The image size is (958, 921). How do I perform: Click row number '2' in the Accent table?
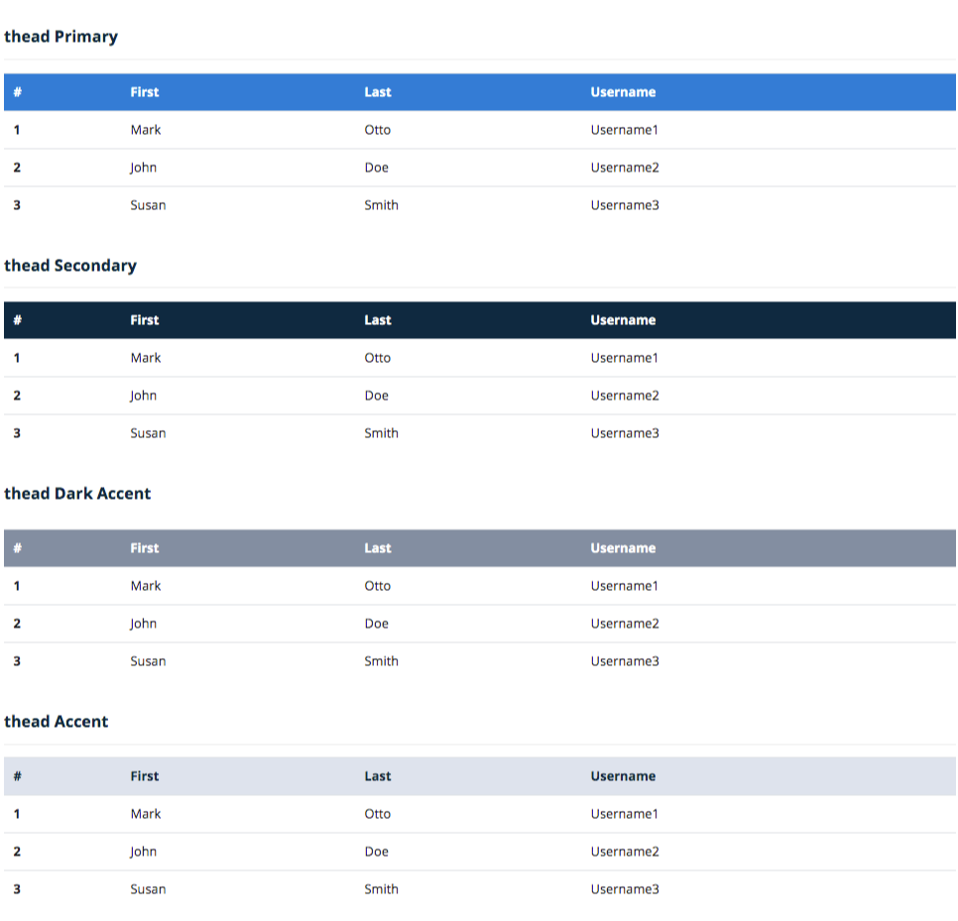coord(17,852)
